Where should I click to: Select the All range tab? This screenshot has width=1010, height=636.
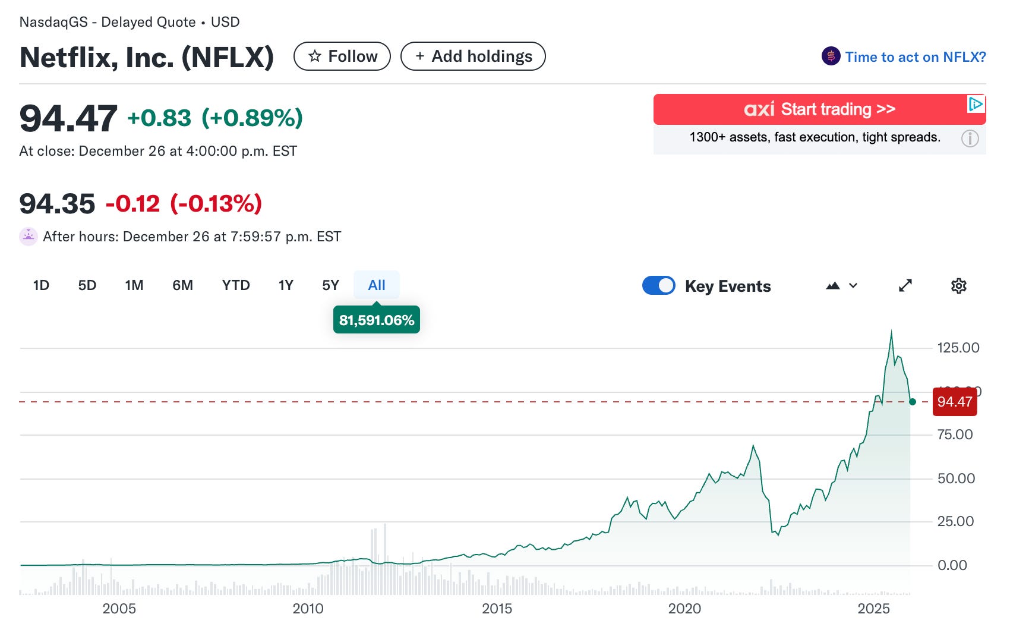(x=377, y=285)
